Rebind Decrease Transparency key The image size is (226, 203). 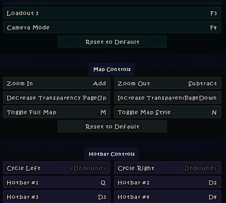coord(56,98)
